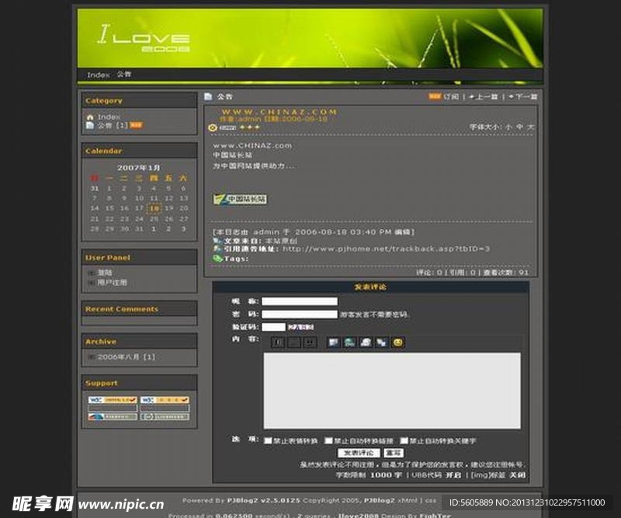Submit comment with the 发表评论 button

point(359,453)
